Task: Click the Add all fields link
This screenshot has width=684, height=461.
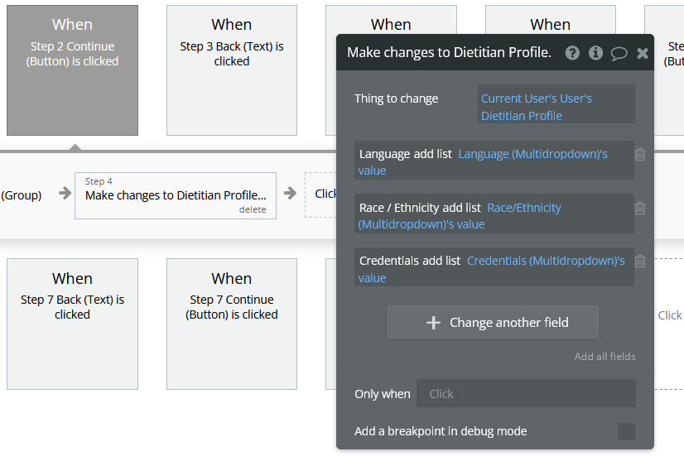Action: coord(605,357)
